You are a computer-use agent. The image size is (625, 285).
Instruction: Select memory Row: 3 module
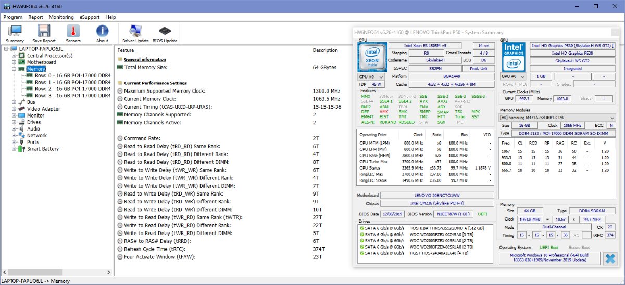(x=72, y=96)
